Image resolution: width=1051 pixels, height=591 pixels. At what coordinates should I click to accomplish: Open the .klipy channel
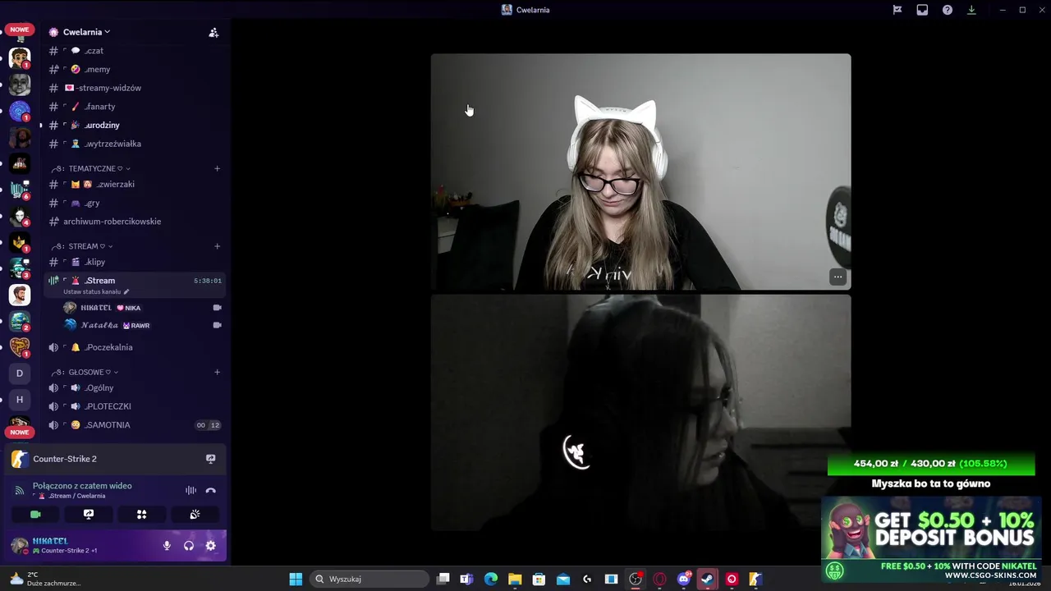point(135,262)
